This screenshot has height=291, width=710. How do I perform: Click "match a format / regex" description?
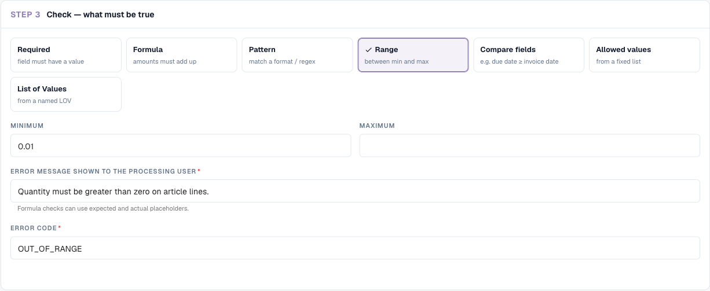pyautogui.click(x=282, y=61)
